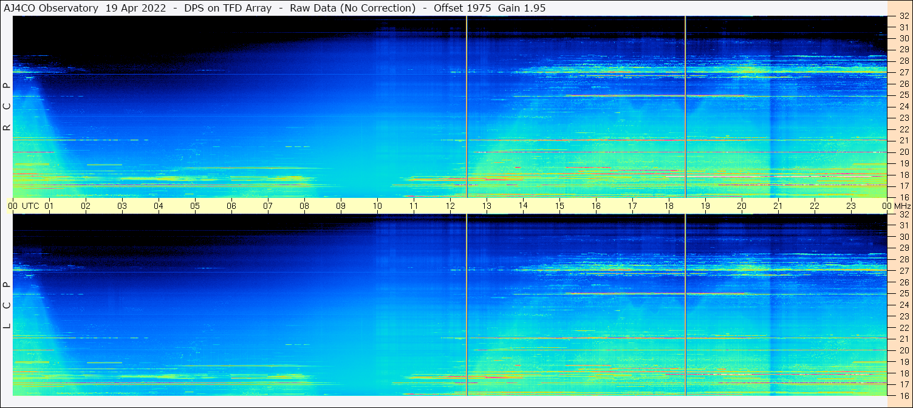Select RCP panel vertical marker line near 12:30
Viewport: 913px width, 408px height.
[x=467, y=107]
